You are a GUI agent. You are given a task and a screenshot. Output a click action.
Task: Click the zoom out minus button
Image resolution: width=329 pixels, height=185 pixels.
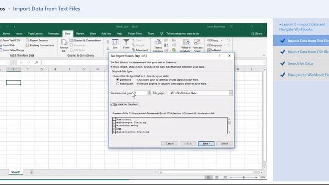pyautogui.click(x=231, y=177)
